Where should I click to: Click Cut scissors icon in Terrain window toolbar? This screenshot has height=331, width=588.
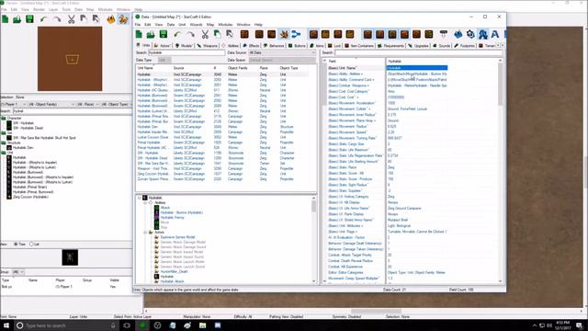tap(72, 19)
